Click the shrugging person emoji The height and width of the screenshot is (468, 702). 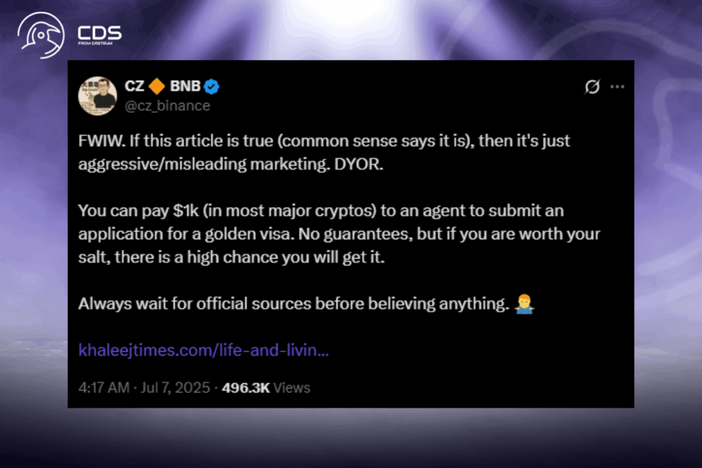coord(524,303)
